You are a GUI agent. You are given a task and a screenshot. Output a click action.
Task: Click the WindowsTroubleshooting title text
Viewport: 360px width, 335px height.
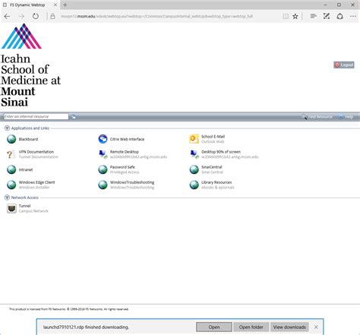click(132, 182)
